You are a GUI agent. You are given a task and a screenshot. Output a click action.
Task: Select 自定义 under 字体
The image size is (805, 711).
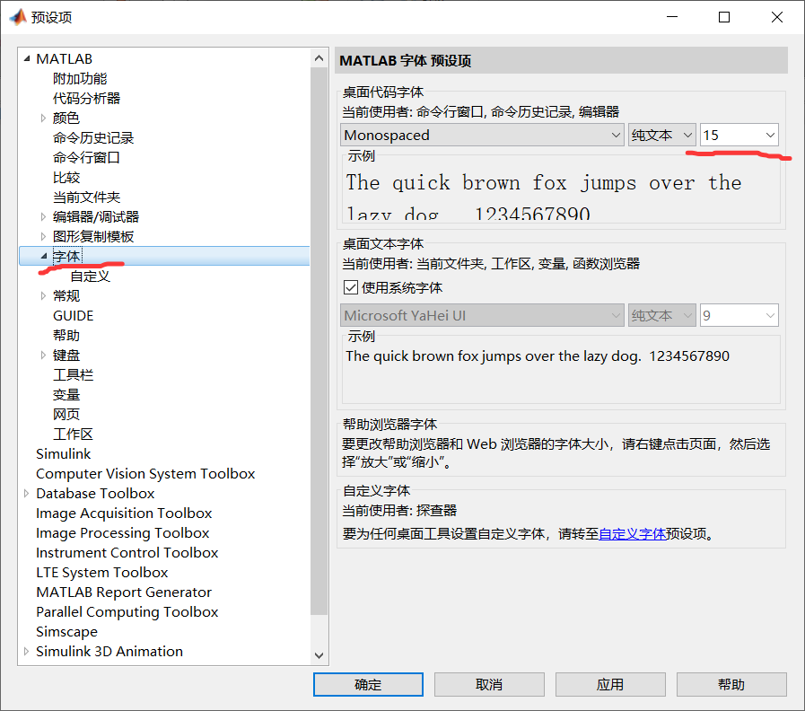pos(91,276)
